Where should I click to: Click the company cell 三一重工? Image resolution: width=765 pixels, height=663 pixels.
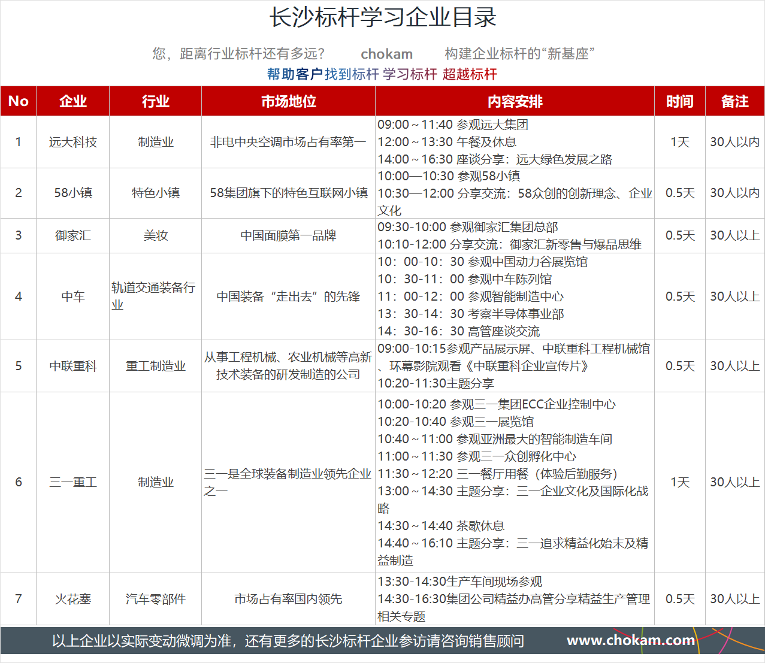pos(73,482)
